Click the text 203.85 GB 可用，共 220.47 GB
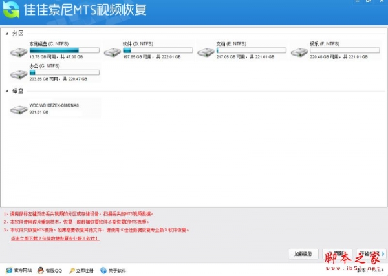Image resolution: width=388 pixels, height=276 pixels. pos(58,79)
